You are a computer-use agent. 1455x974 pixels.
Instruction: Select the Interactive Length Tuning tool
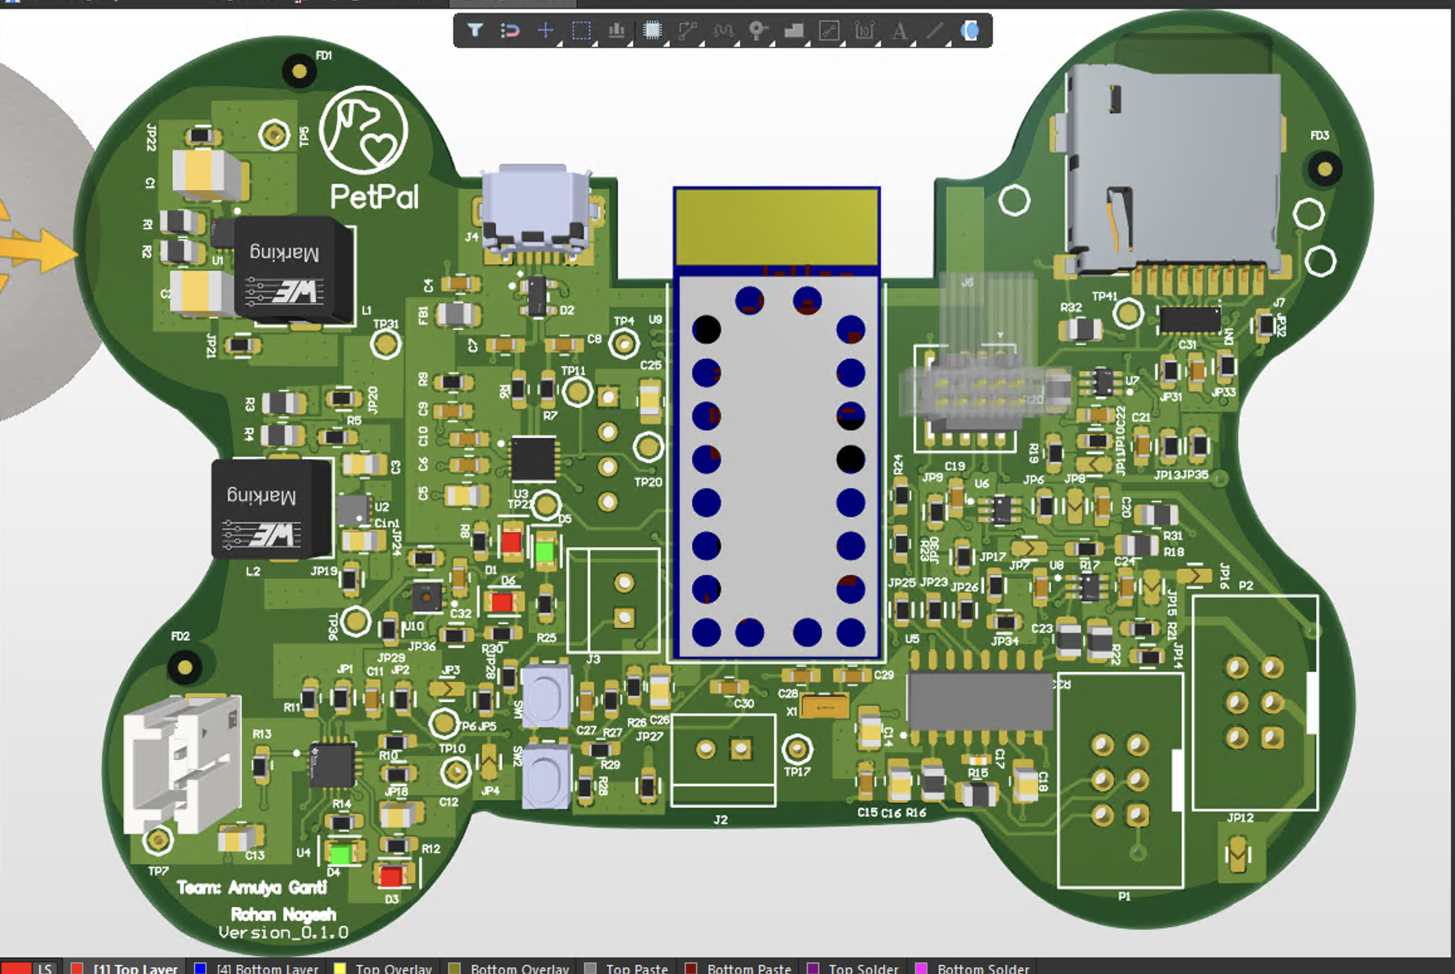click(723, 30)
